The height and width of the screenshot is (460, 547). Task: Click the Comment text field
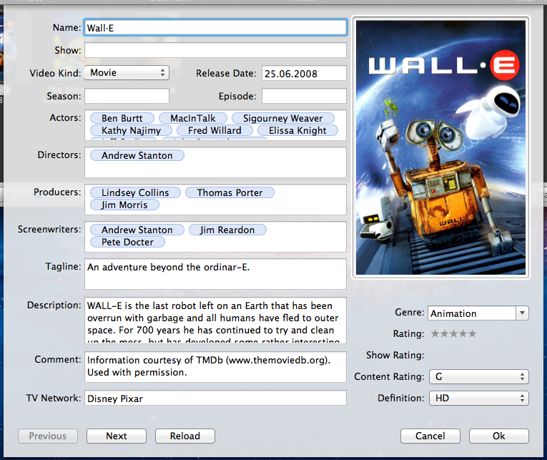215,367
